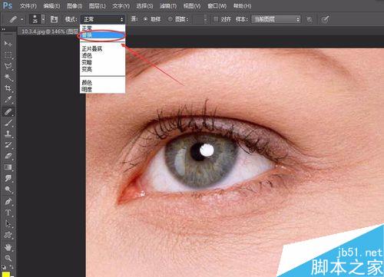Select the Eraser tool
Viewport: 384px width, 277px height.
click(8, 156)
